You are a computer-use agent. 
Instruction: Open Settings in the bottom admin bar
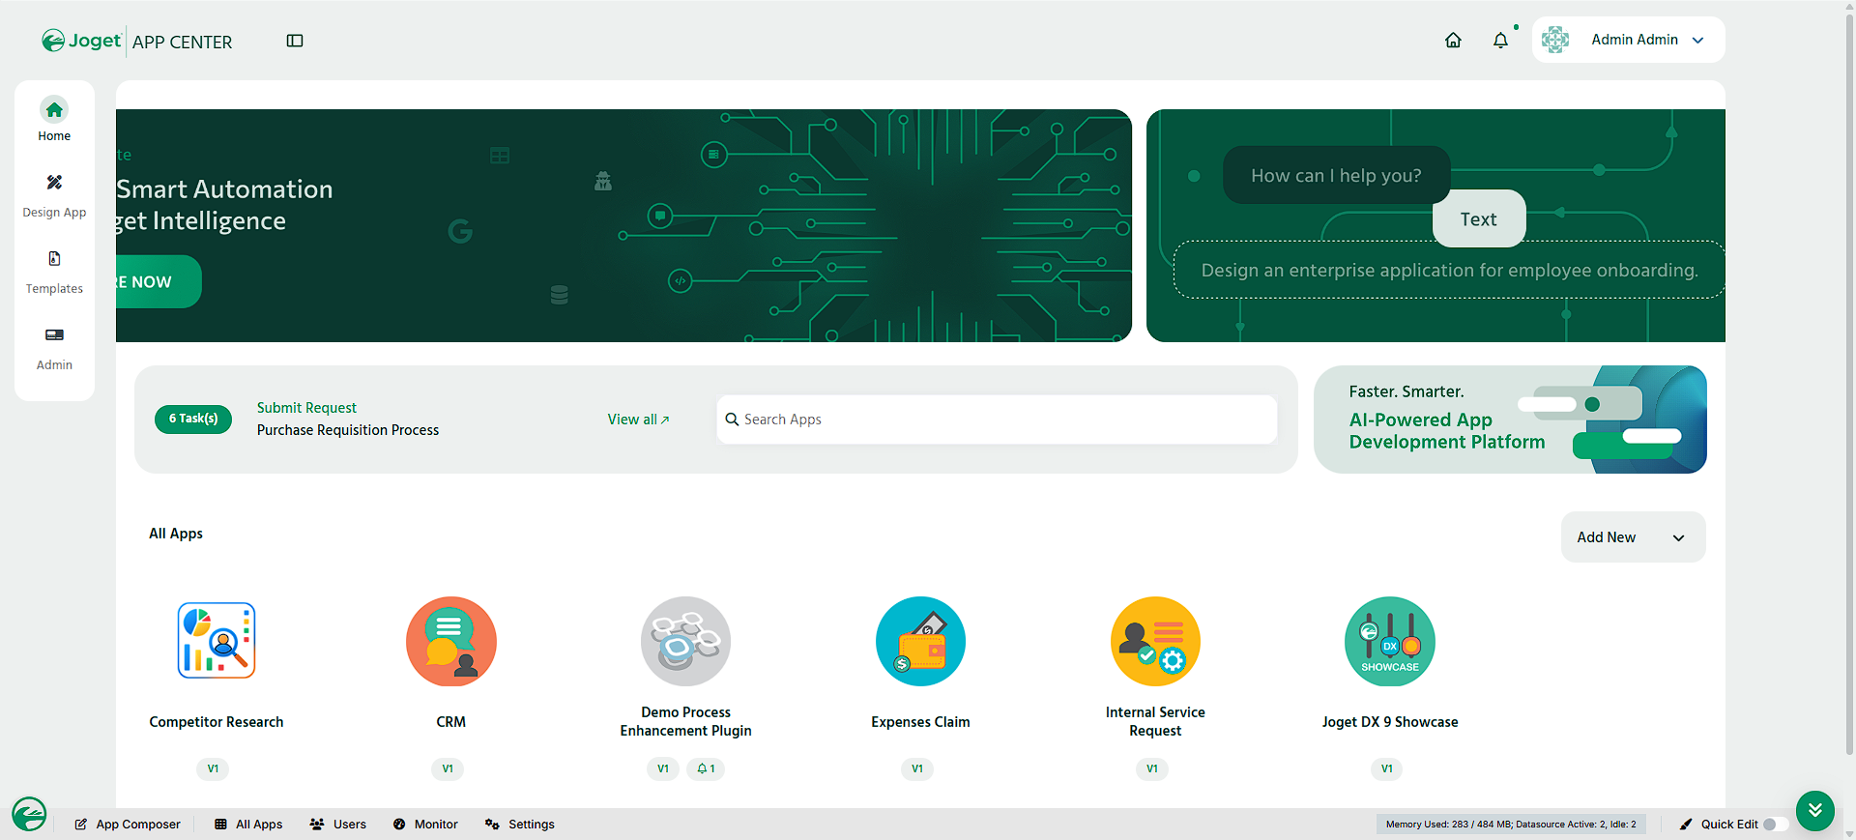(520, 825)
